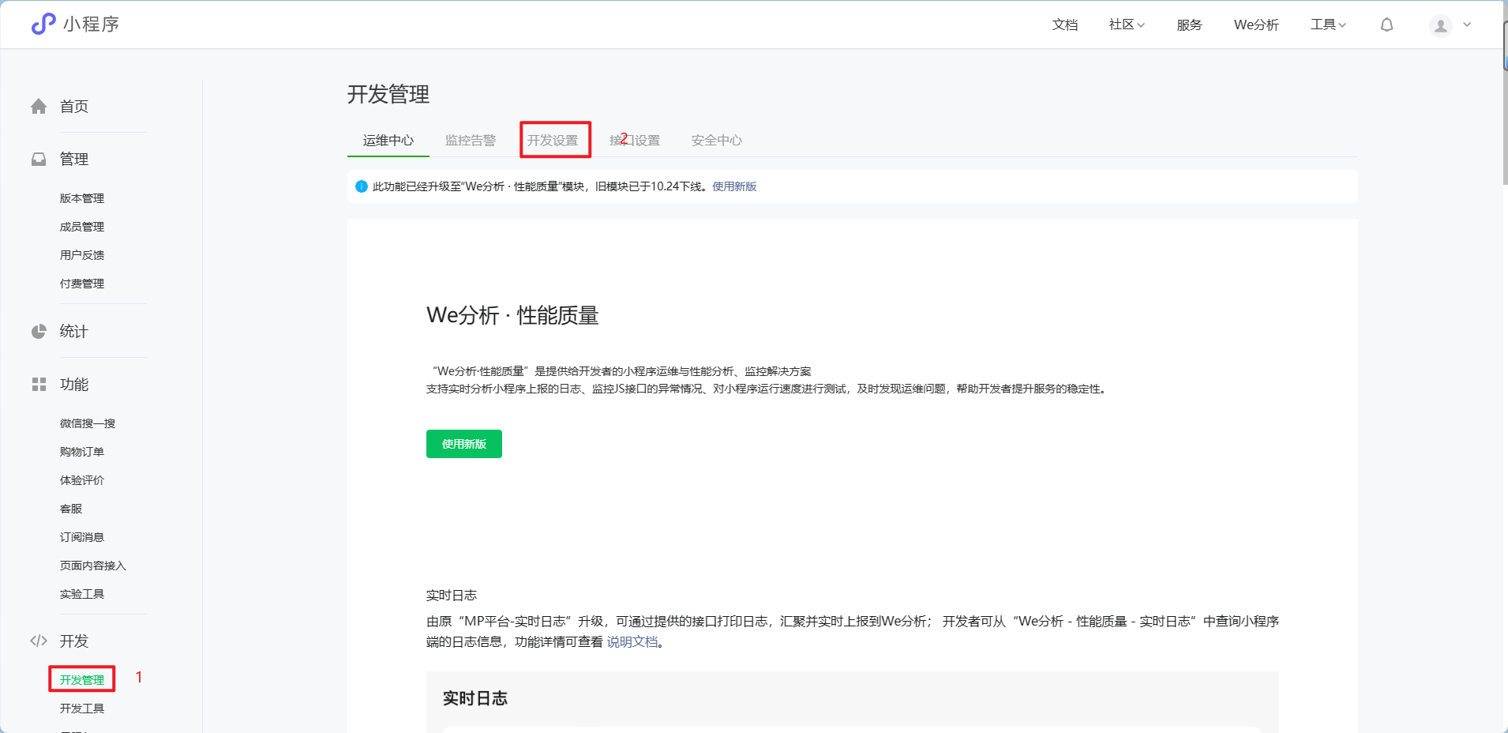Click the 小程序 logo icon

pos(43,24)
